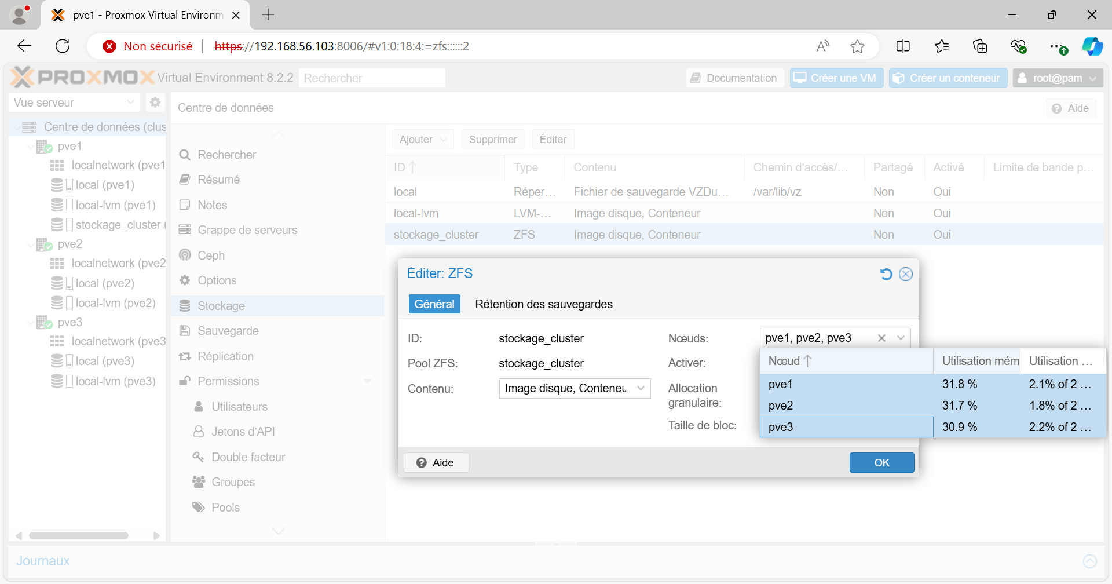1112x584 pixels.
Task: Add this page to favorites star
Action: [858, 46]
